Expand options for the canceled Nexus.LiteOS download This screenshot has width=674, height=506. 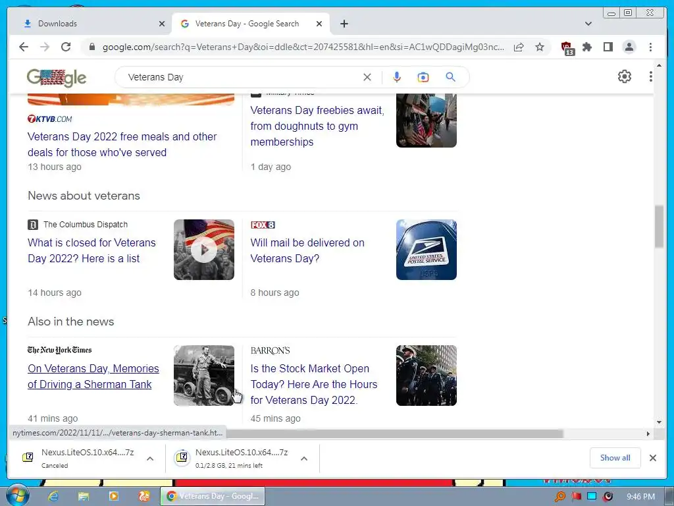150,459
